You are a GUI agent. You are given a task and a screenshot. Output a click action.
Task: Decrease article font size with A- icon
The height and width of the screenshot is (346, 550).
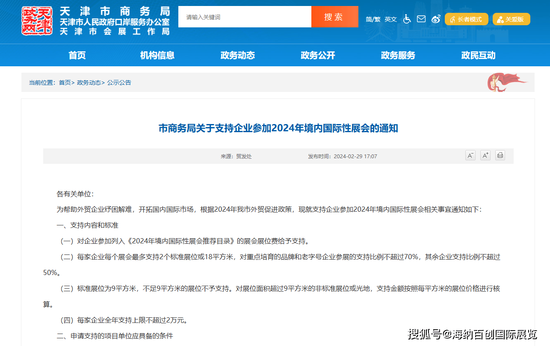(x=470, y=155)
